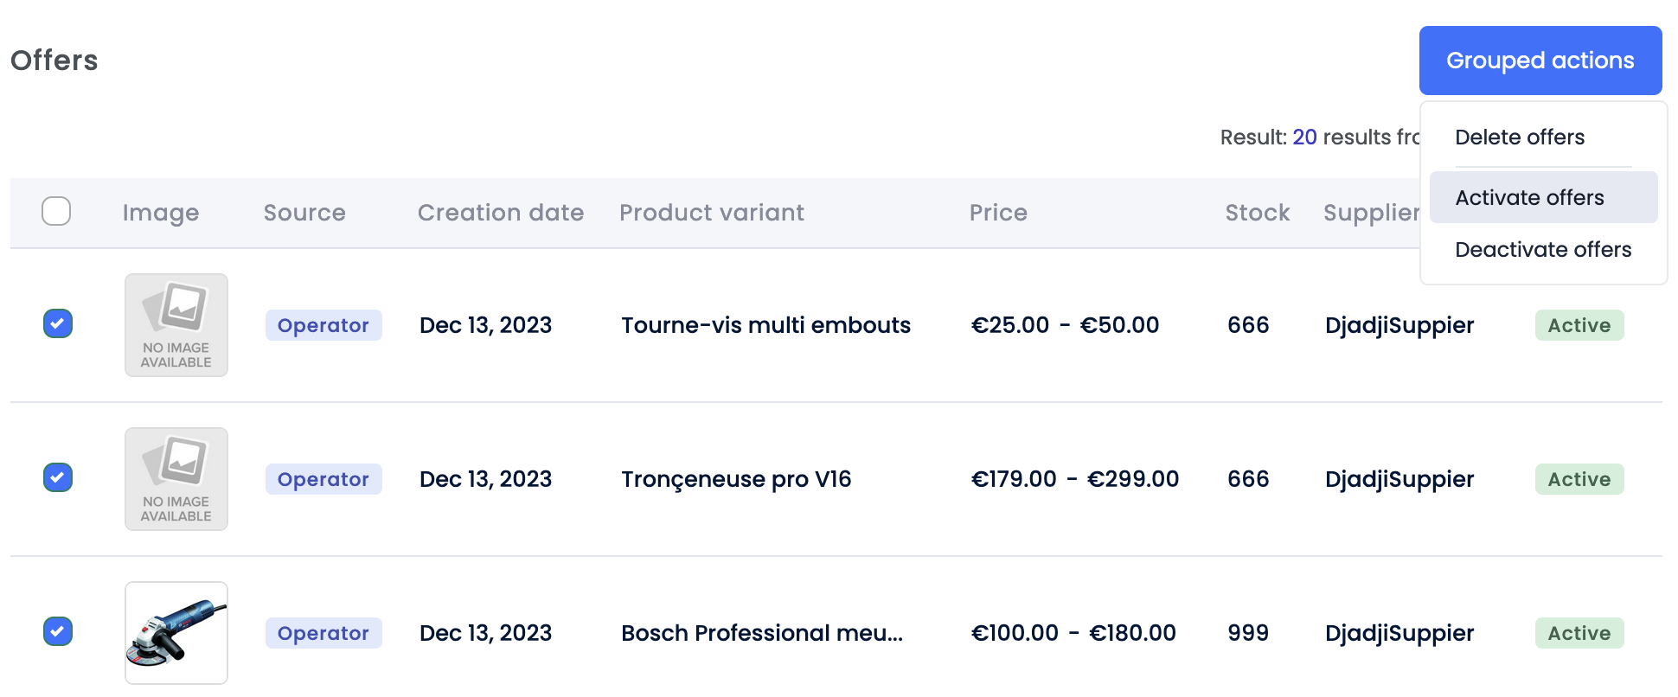Click supplier DjadjiSuppier on the Bosch row

(1399, 633)
